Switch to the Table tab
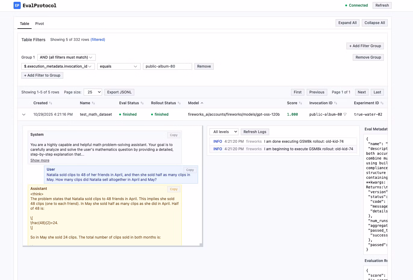Viewport: 413px width, 280px height. 24,24
